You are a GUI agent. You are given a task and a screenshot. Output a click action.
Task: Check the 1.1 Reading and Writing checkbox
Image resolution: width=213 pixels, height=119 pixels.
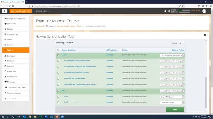coord(58,61)
